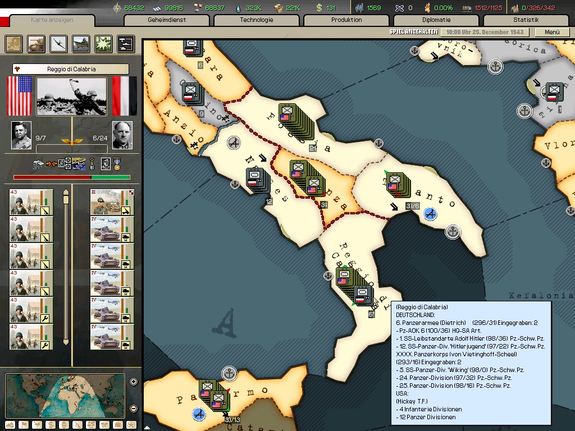This screenshot has height=431, width=575.
Task: Select the Europe map overview icon
Action: pyautogui.click(x=13, y=44)
